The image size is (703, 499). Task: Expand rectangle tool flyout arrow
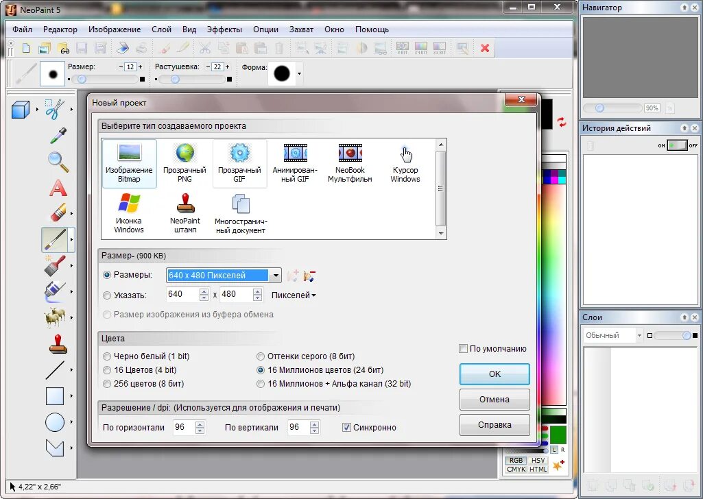tap(71, 396)
